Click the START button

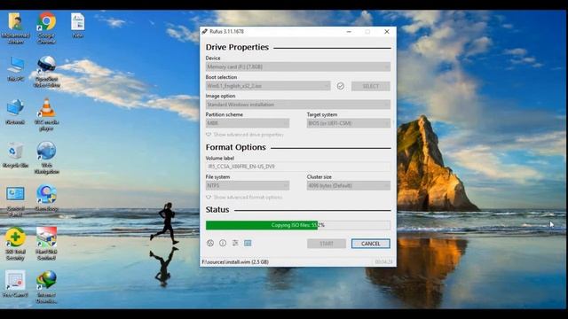(x=327, y=244)
